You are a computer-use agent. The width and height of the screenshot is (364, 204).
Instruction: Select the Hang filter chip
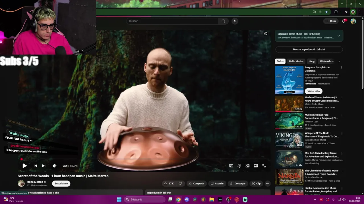point(312,61)
